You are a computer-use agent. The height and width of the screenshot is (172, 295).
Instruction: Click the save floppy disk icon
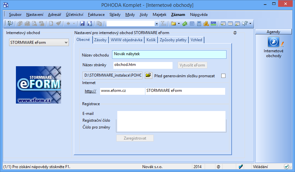82,23
